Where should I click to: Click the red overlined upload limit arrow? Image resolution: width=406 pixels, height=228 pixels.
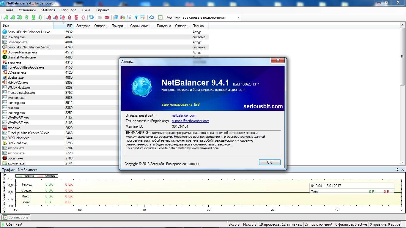(76, 17)
